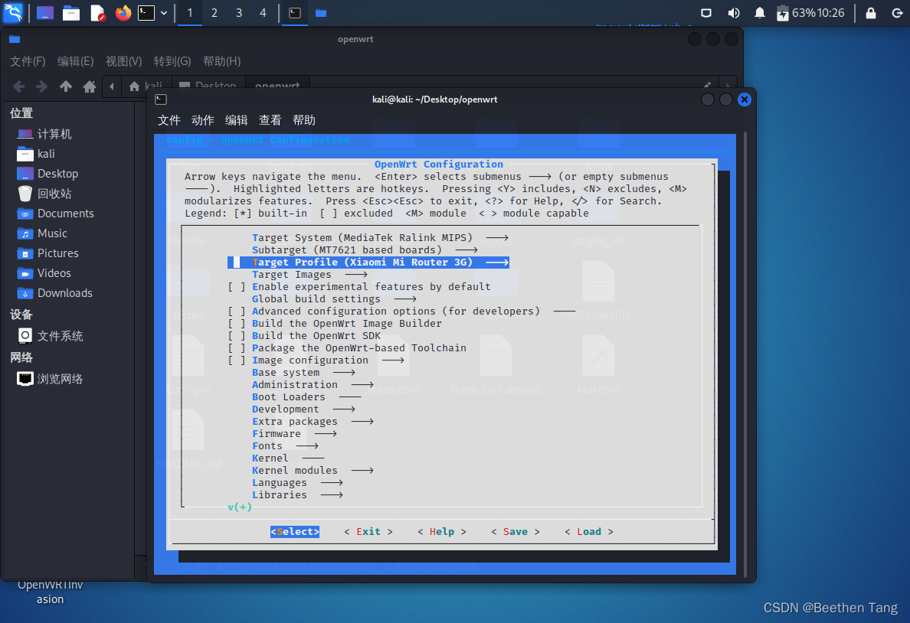910x623 pixels.
Task: Open the terminal 编辑 menu
Action: click(x=236, y=120)
